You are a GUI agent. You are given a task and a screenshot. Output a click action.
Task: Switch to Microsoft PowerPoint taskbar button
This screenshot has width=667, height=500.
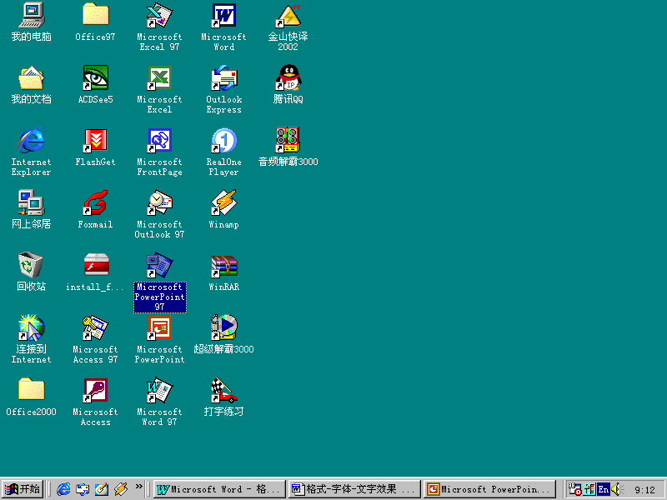click(489, 489)
